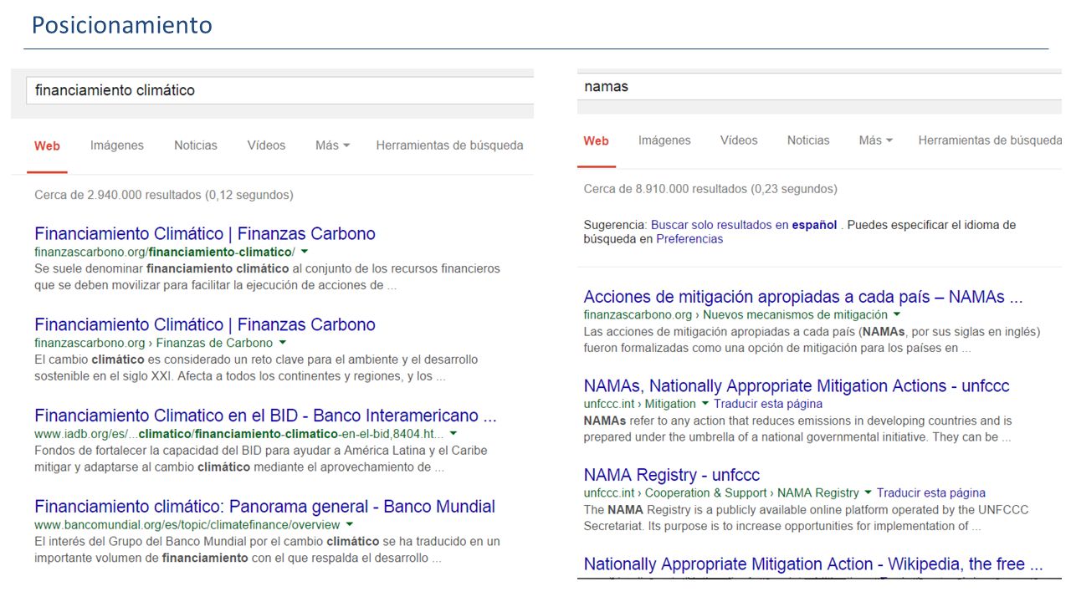The width and height of the screenshot is (1071, 602).
Task: Open the Noticias tab in the left search
Action: [196, 145]
